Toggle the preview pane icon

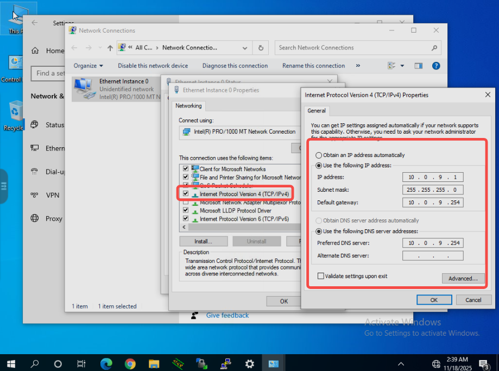[x=419, y=66]
